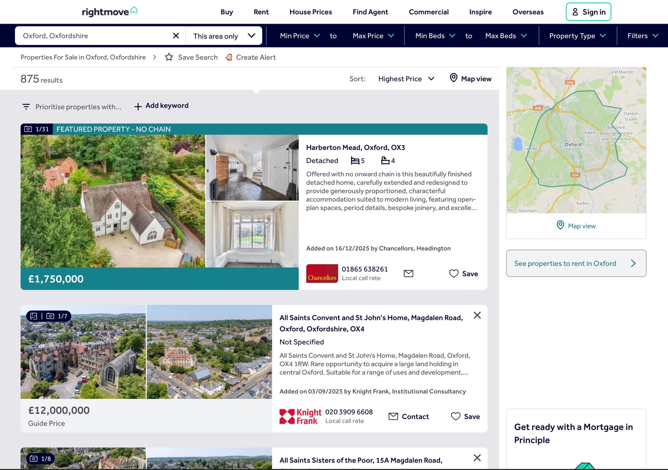The height and width of the screenshot is (470, 668).
Task: Expand the Min Price dropdown
Action: [x=300, y=36]
